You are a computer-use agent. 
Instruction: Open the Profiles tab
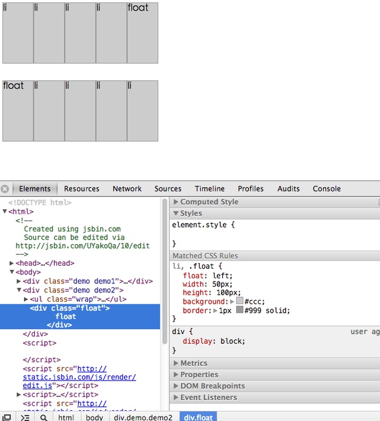(250, 189)
